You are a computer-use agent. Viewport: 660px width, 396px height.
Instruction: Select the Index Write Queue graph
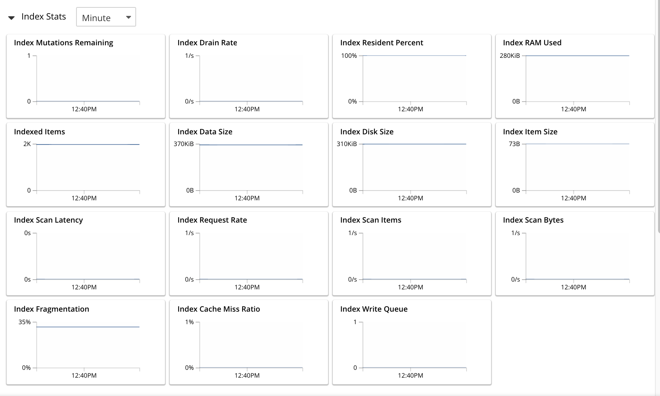412,342
